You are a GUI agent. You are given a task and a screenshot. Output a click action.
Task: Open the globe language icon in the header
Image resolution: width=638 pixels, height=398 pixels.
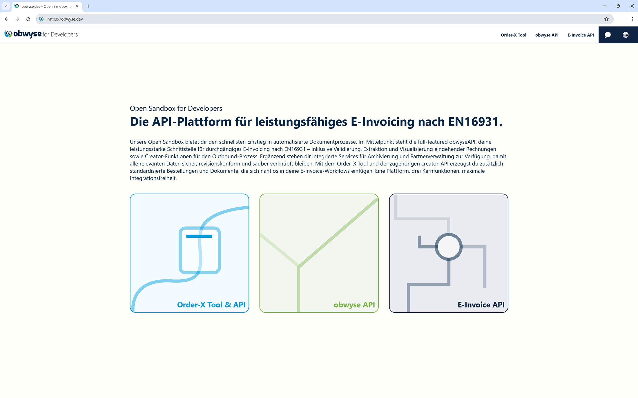(626, 35)
